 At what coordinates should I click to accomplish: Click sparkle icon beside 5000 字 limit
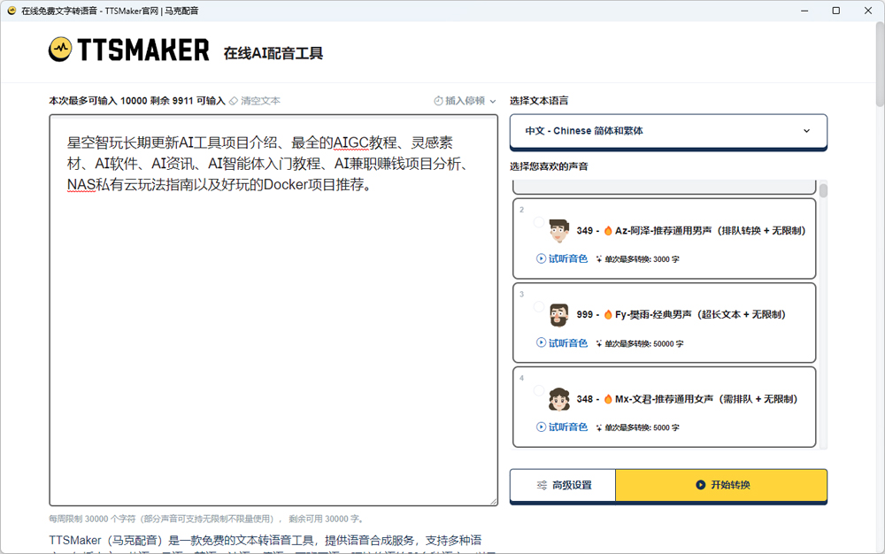click(x=599, y=427)
